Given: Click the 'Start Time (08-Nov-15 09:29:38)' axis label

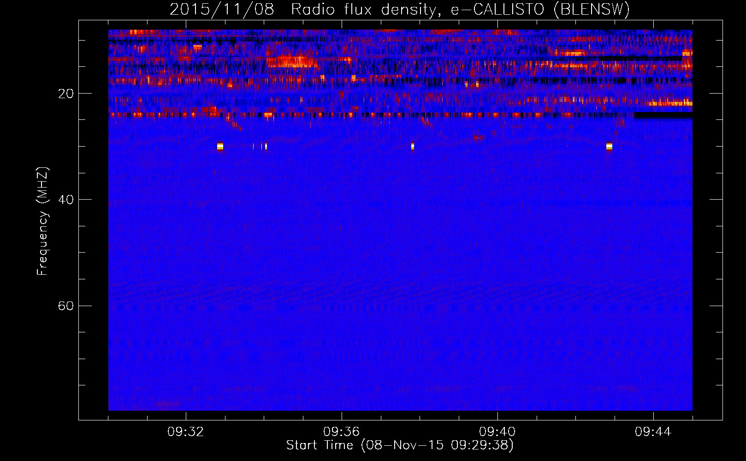Looking at the screenshot, I should click(400, 445).
